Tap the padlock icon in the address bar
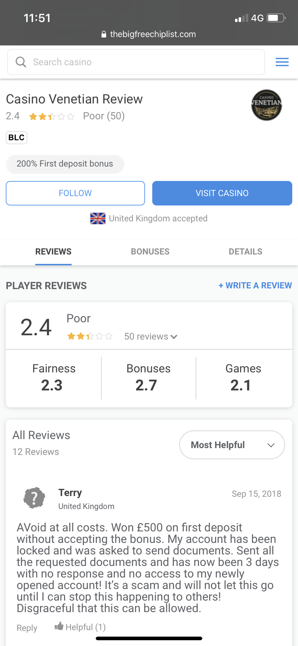Viewport: 298px width, 646px height. pyautogui.click(x=104, y=34)
